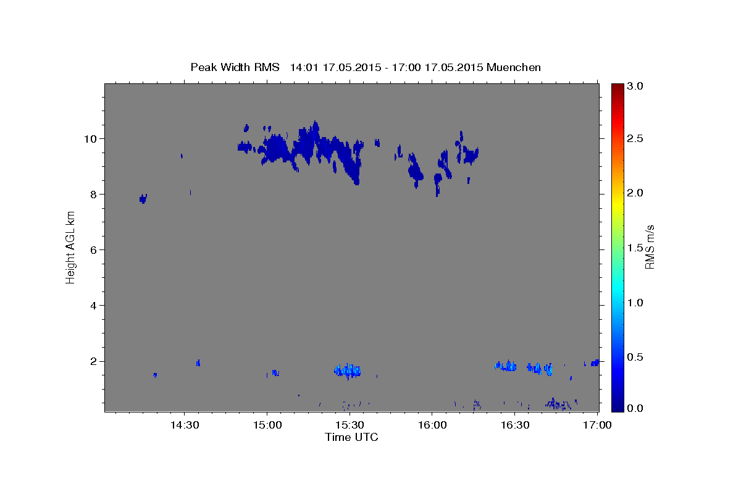Viewport: 741px width, 494px height.
Task: Click the 'Height AGL km' axis label
Action: point(71,248)
